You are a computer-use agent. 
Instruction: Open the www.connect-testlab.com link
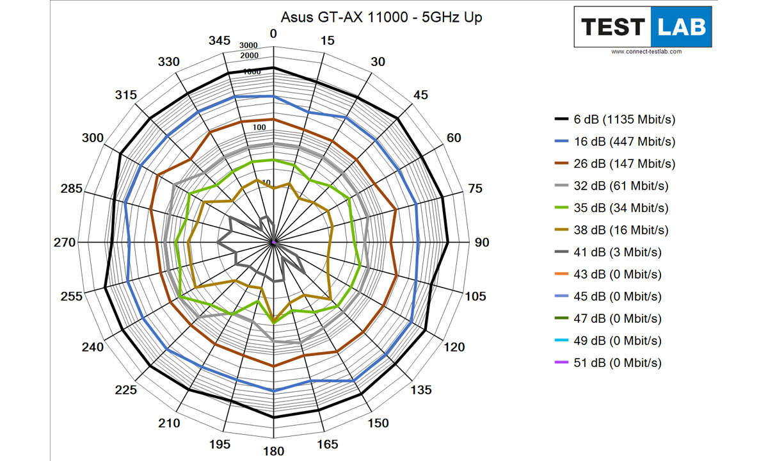click(x=646, y=52)
